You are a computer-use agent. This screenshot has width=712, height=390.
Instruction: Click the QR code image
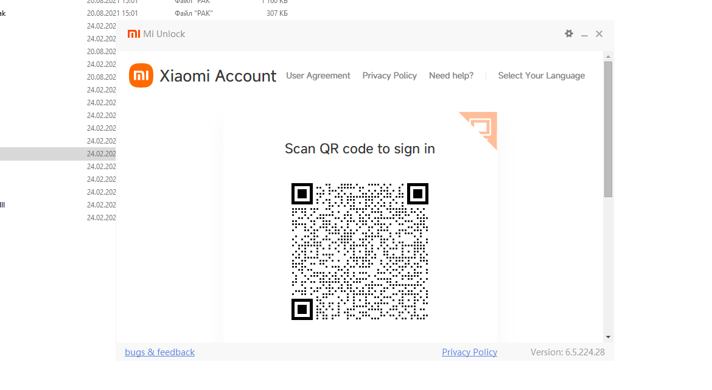(360, 251)
